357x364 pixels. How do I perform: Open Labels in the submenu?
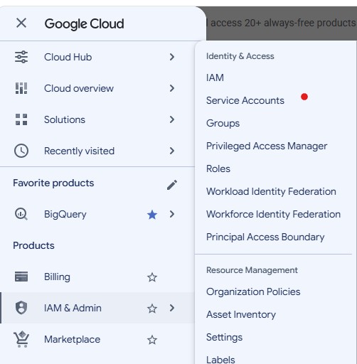(220, 360)
